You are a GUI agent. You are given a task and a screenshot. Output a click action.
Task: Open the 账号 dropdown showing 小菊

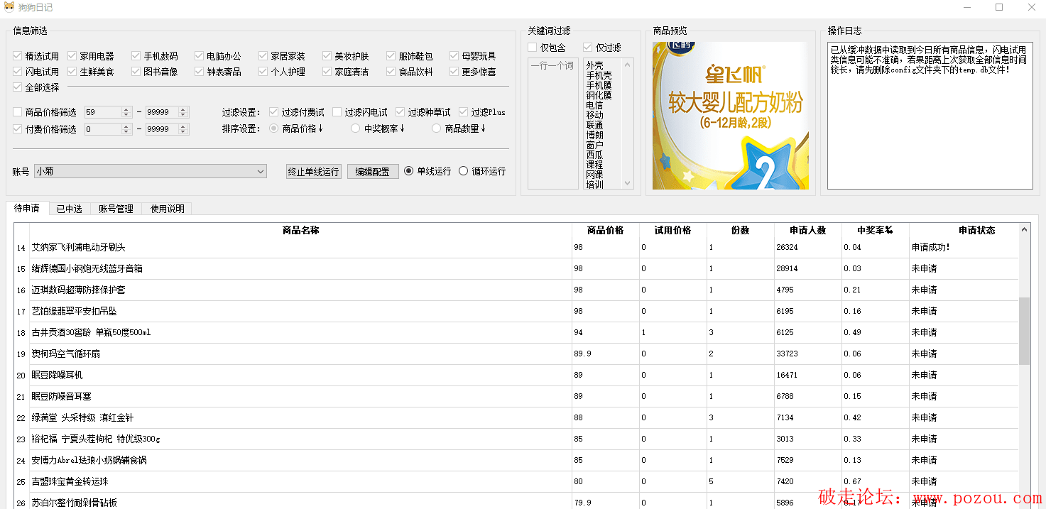[x=151, y=171]
